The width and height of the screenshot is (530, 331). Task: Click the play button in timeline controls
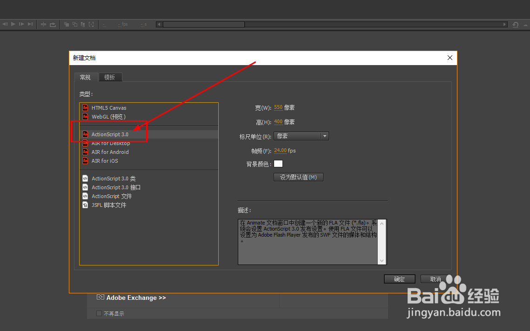[x=13, y=24]
